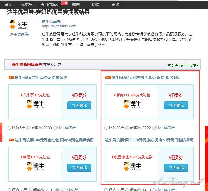Open 途牛网200元优惠券大礼包 限新用户领取 title
Image resolution: width=208 pixels, height=191 pixels.
(146, 78)
